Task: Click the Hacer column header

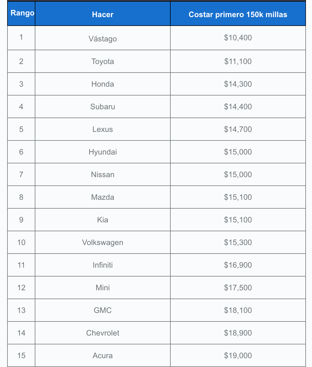Action: click(x=103, y=15)
